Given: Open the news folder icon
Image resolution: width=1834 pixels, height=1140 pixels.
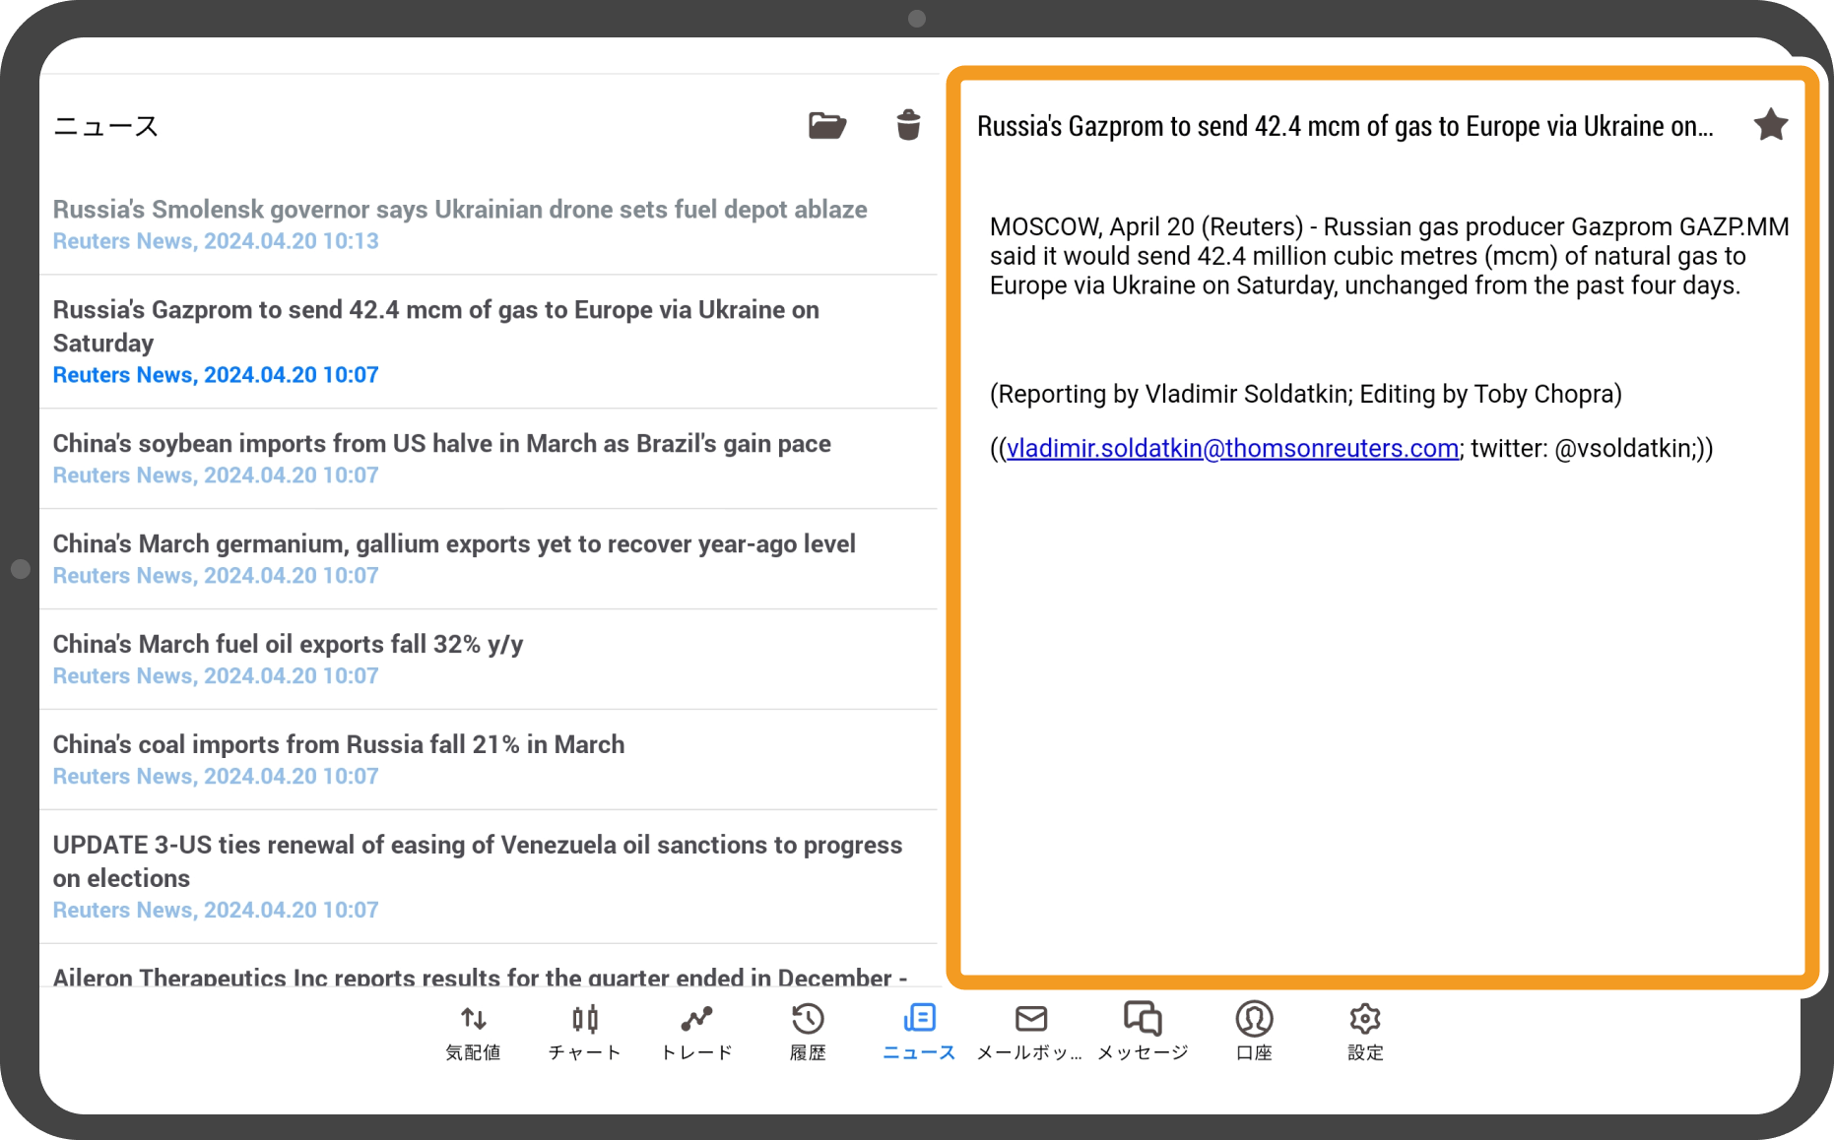Looking at the screenshot, I should click(826, 126).
